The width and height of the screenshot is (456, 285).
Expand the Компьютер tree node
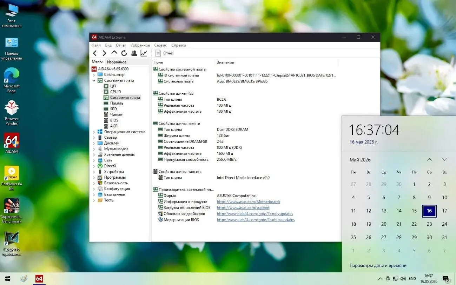point(94,75)
